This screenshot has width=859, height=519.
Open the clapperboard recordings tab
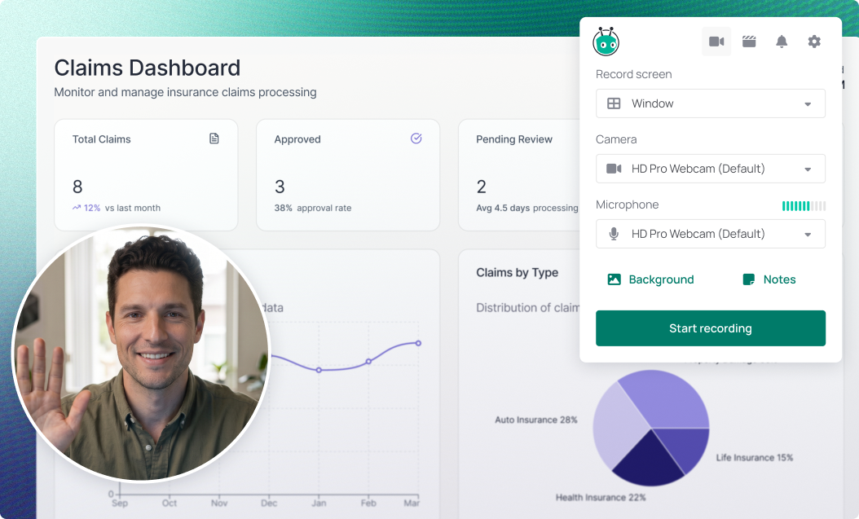coord(749,42)
